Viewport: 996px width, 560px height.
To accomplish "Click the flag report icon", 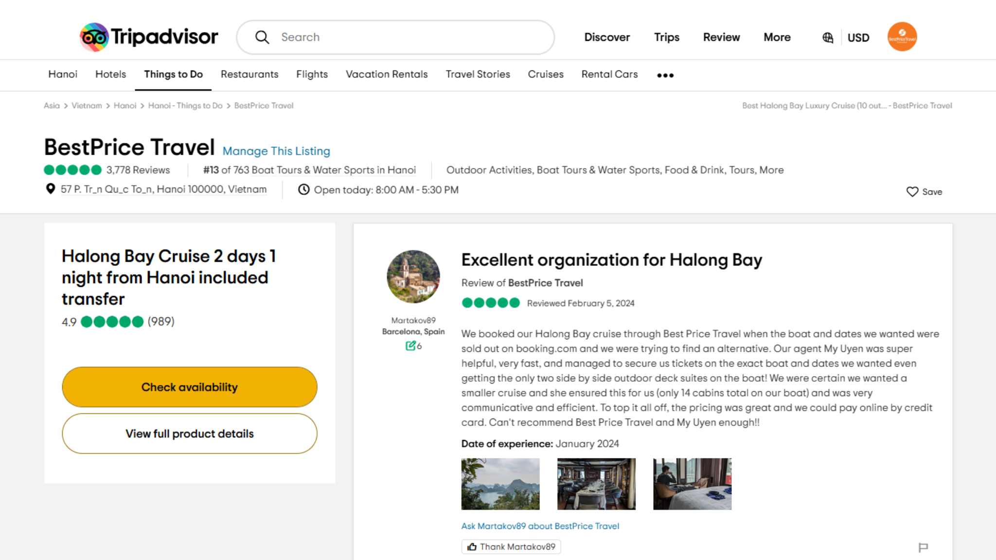I will (x=923, y=547).
